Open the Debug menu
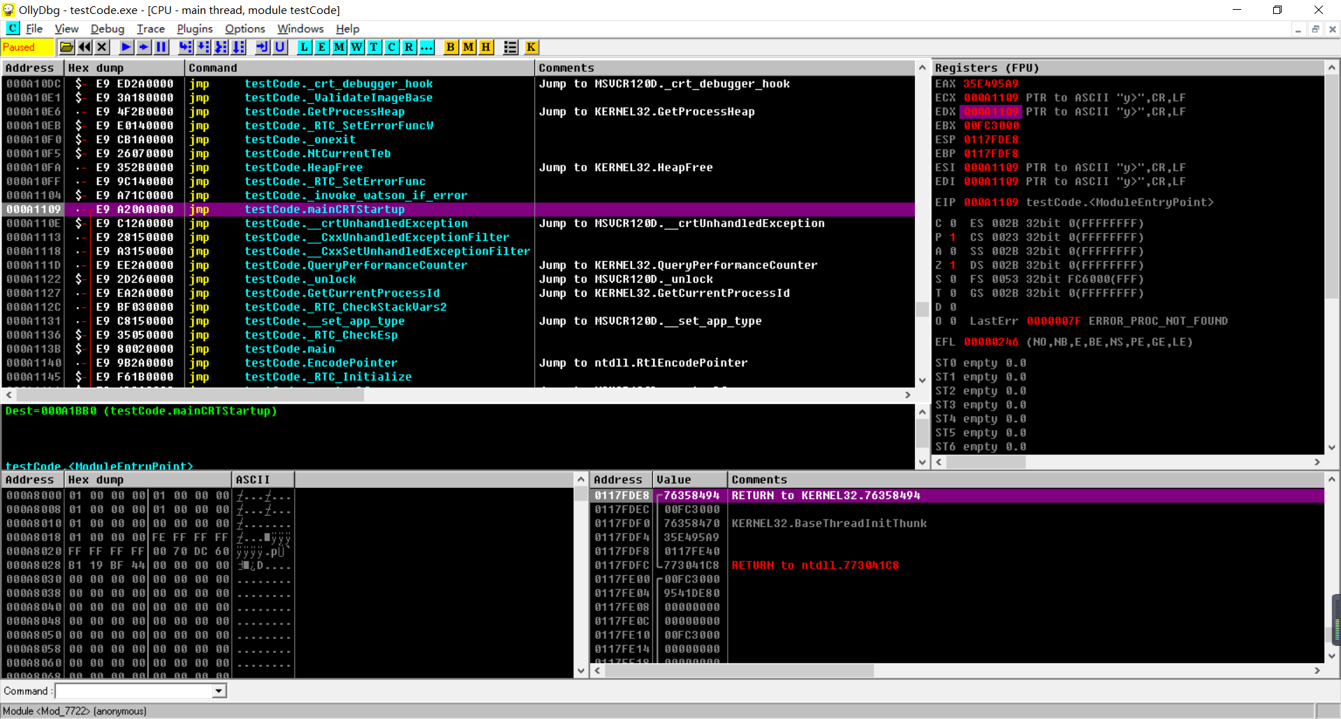Image resolution: width=1341 pixels, height=719 pixels. click(108, 29)
